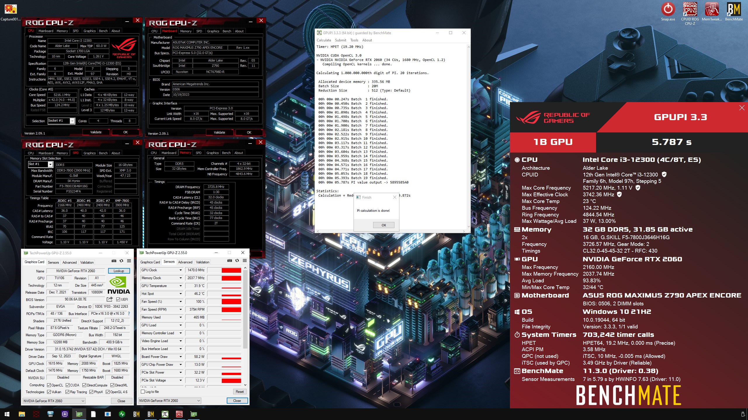Screen dimensions: 748x420
Task: Open the Snap.exe desktop shortcut
Action: click(x=668, y=12)
